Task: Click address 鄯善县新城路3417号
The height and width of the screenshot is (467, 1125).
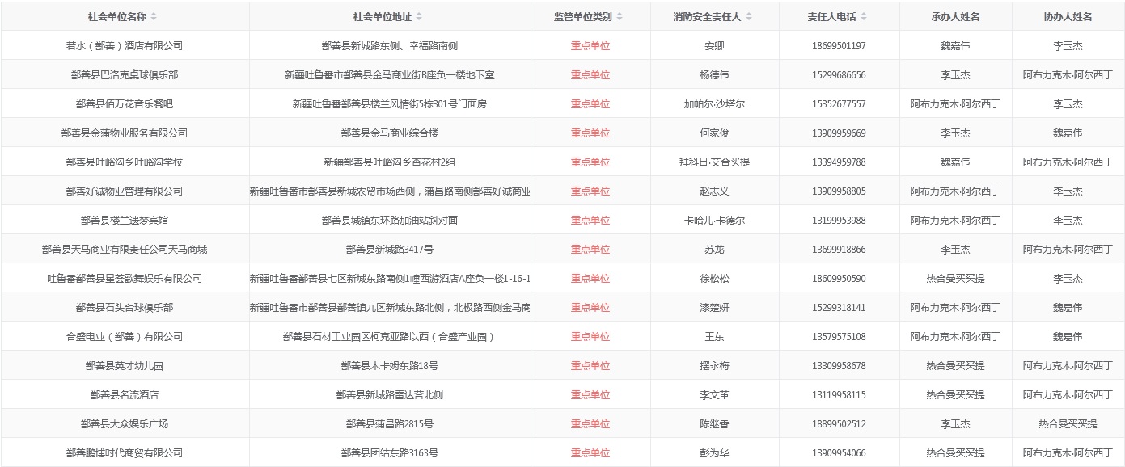Action: click(x=390, y=250)
